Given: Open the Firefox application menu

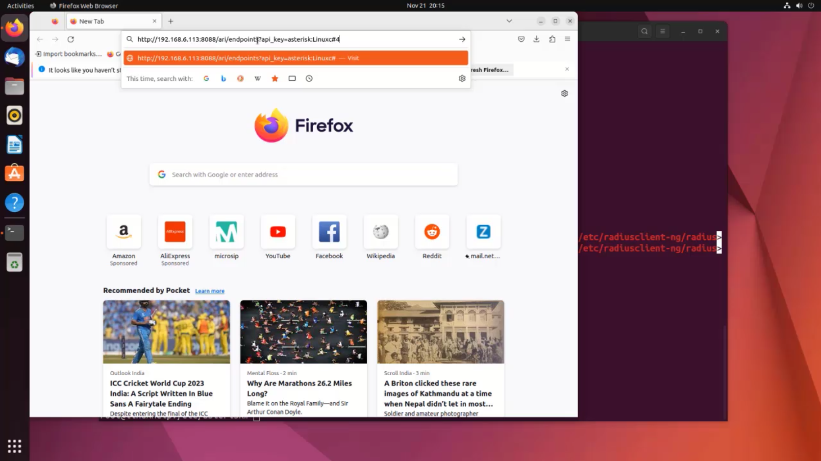Looking at the screenshot, I should (x=567, y=39).
